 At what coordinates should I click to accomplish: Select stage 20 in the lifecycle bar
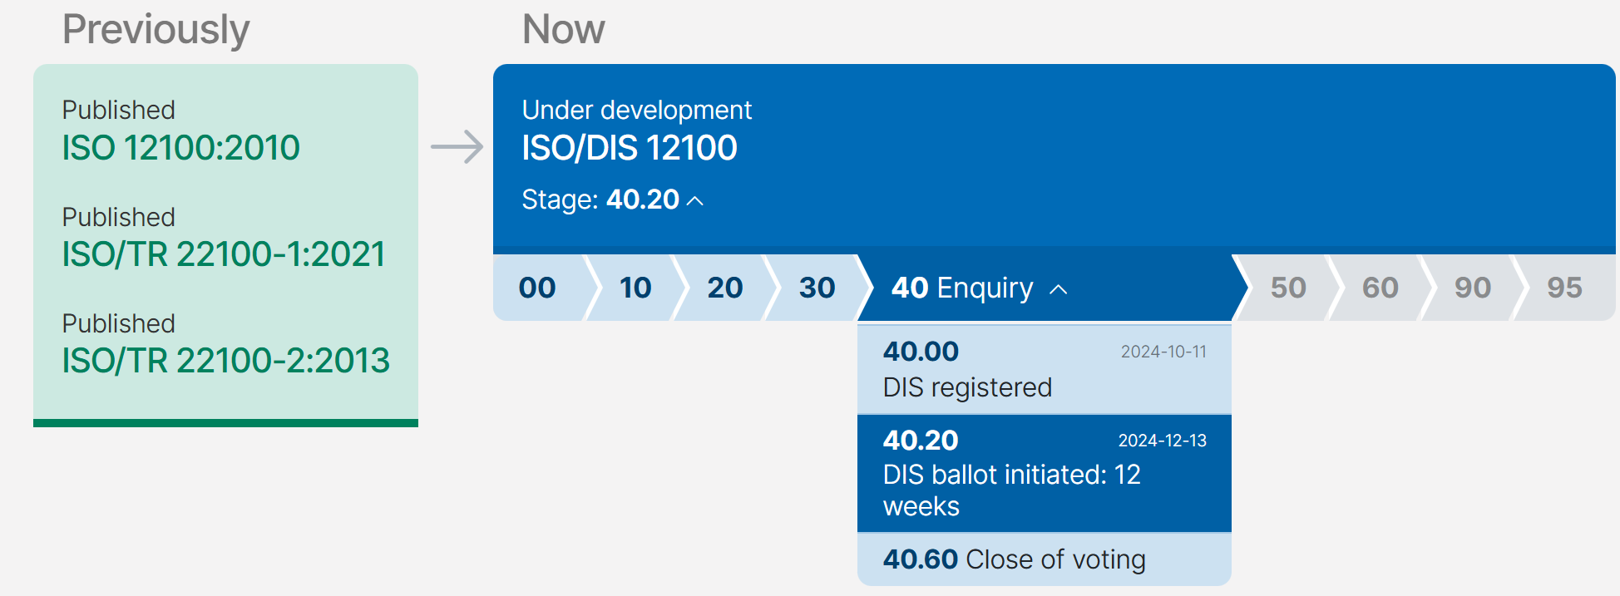click(x=725, y=288)
